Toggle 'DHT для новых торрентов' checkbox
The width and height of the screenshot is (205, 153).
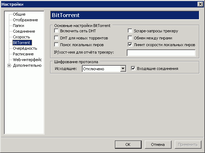coord(56,38)
